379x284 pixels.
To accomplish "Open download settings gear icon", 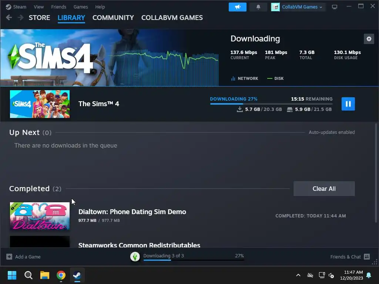I will (369, 39).
